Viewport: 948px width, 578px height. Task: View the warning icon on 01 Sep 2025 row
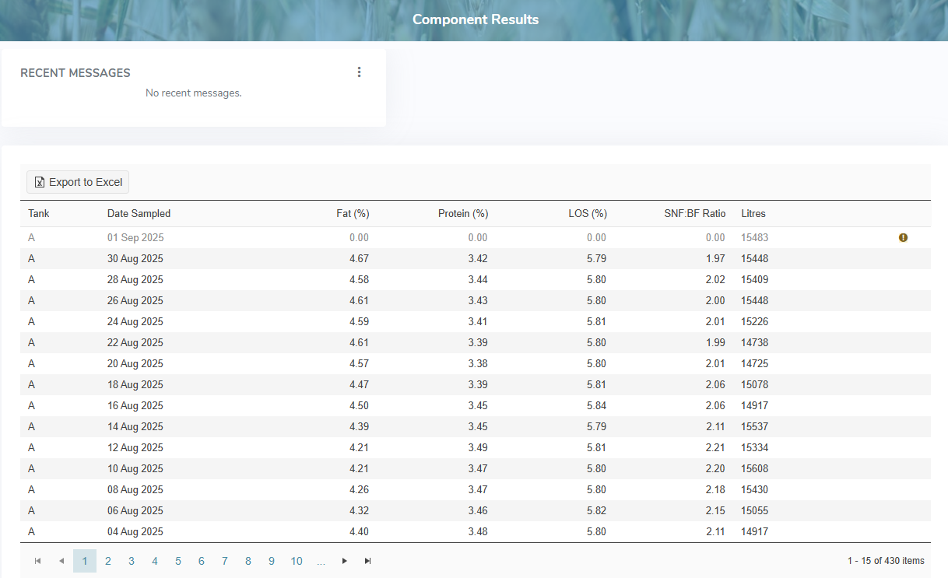[x=903, y=237]
